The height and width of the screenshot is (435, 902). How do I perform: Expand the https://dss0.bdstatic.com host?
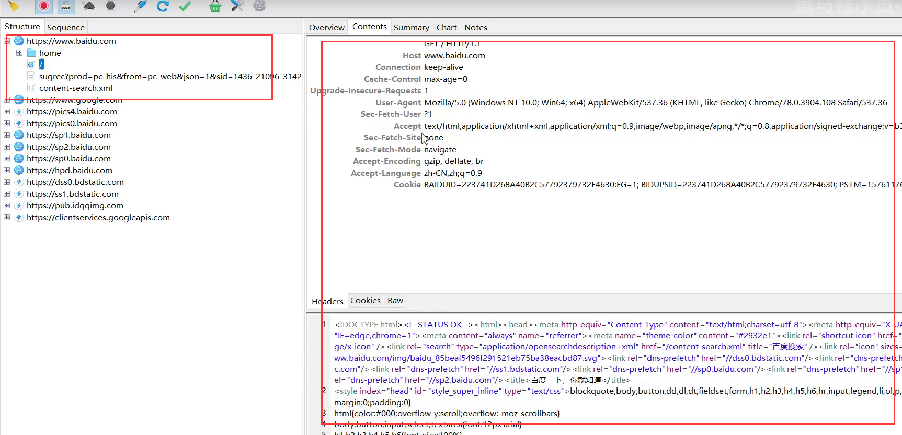click(x=7, y=182)
